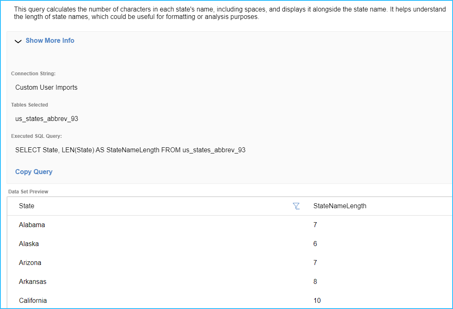Select the State column header
The width and height of the screenshot is (453, 309).
coord(27,206)
